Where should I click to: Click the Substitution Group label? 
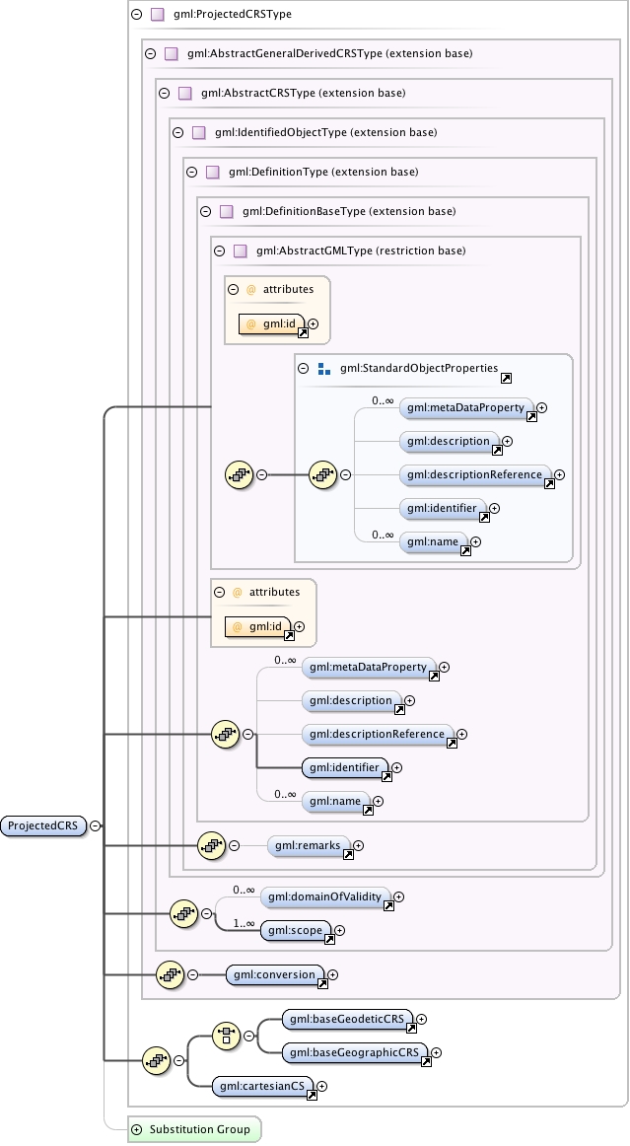click(x=199, y=1129)
